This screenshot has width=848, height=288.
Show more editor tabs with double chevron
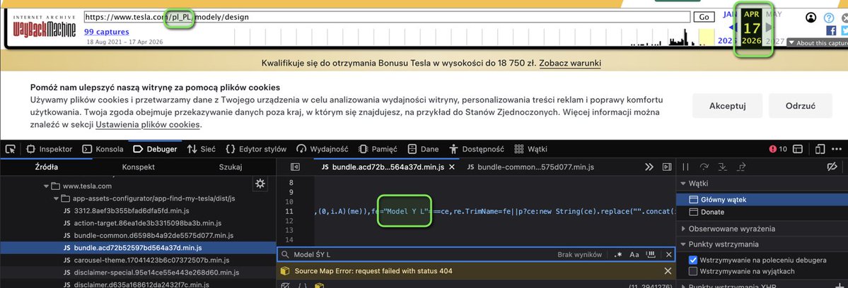click(649, 167)
